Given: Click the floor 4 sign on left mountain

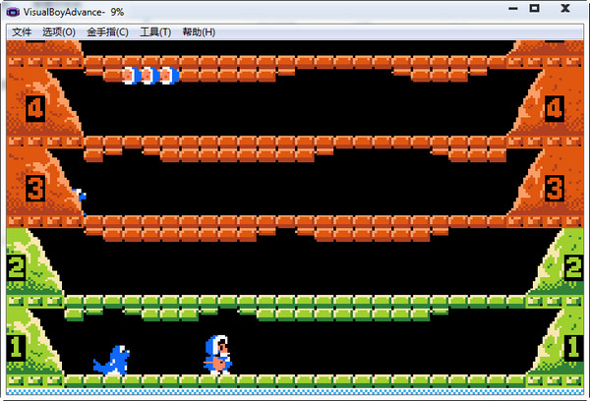Looking at the screenshot, I should point(35,107).
